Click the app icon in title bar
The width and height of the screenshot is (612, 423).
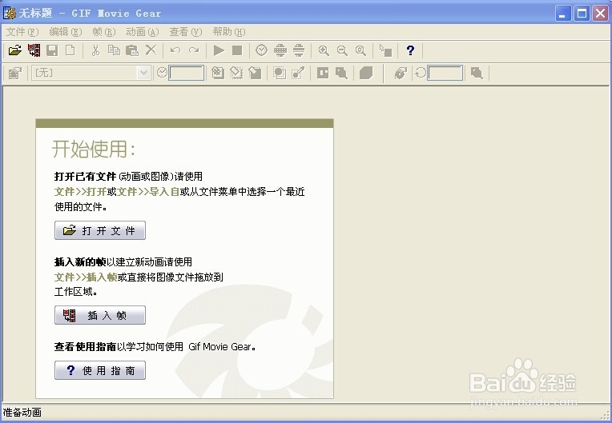tap(10, 13)
